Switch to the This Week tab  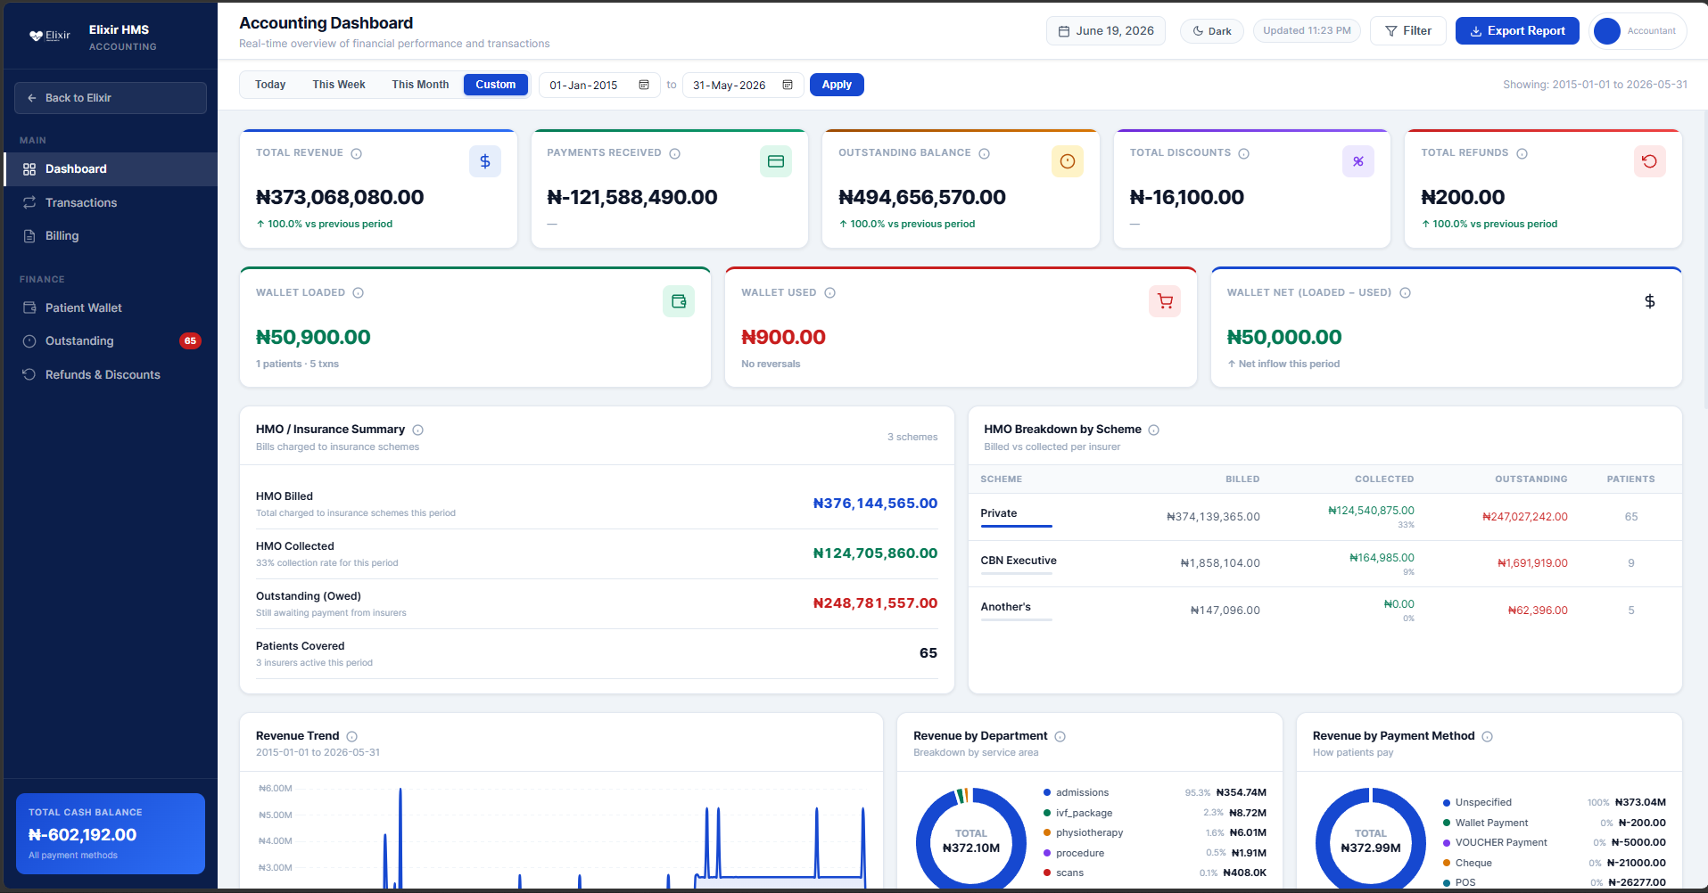339,85
